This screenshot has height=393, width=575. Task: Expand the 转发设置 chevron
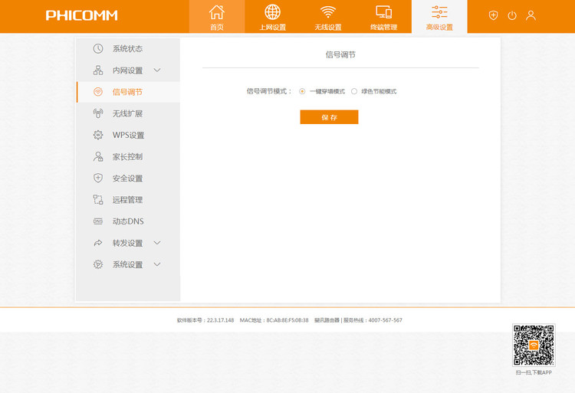[x=157, y=243]
